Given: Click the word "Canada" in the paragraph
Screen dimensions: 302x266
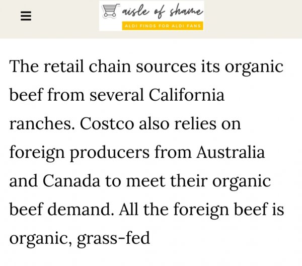Looking at the screenshot, I should pos(67,181).
